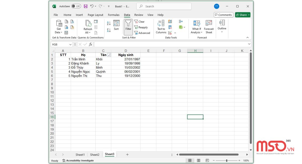The width and height of the screenshot is (302, 164).
Task: Switch to the Formulas tab
Action: (x=114, y=15)
